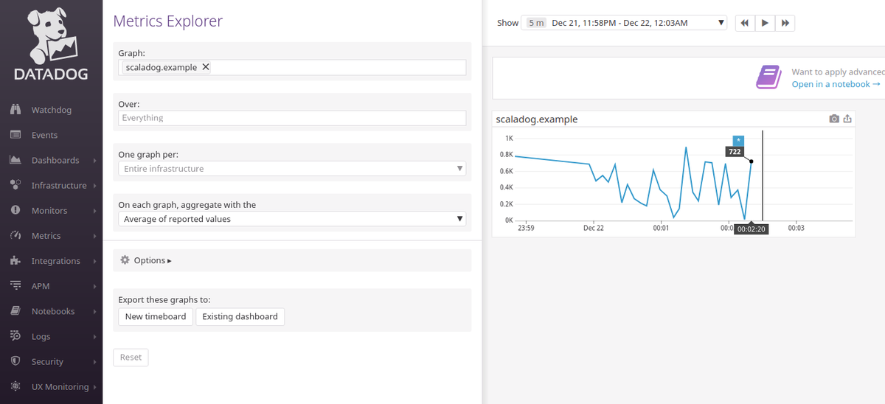
Task: Open the 'One graph per' dropdown
Action: (x=292, y=169)
